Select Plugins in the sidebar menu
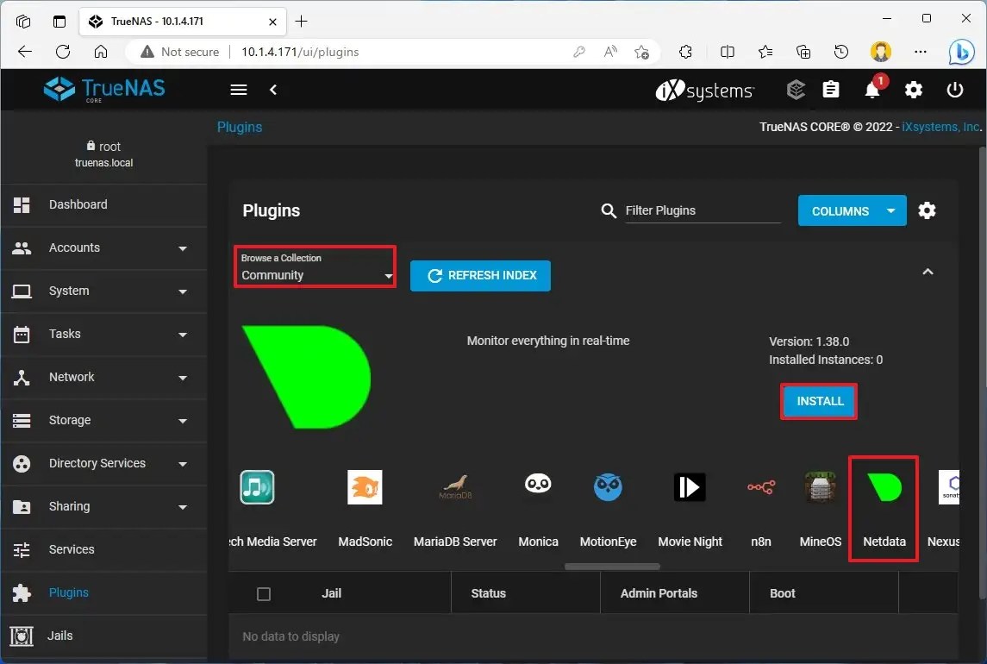 pos(69,592)
